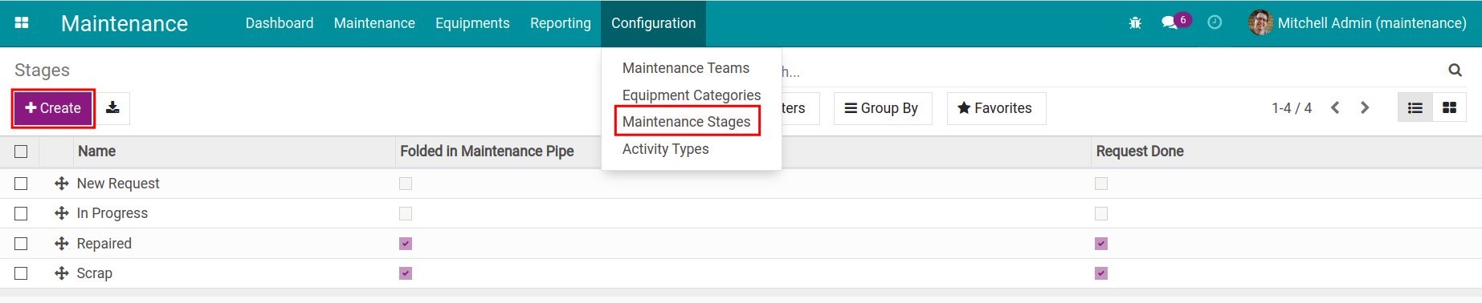The width and height of the screenshot is (1482, 303).
Task: Click drag handle for In Progress row
Action: (61, 213)
